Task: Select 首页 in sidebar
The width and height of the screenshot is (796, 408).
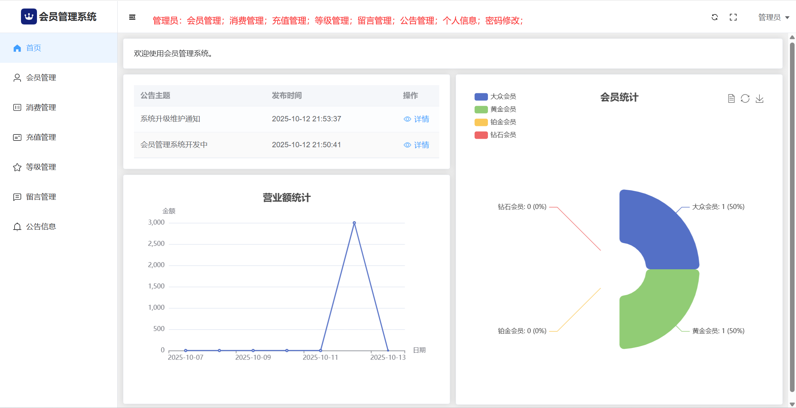Action: point(34,48)
